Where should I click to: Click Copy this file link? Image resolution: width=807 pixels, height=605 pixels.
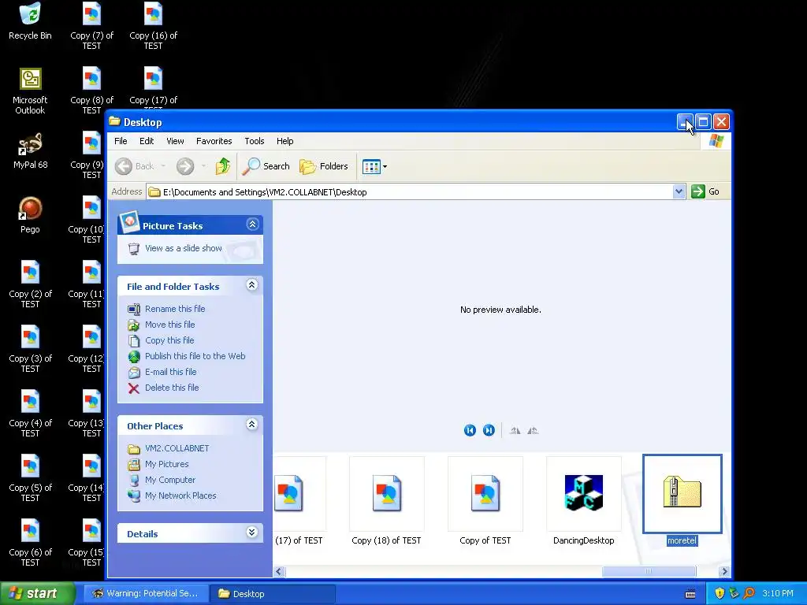(x=169, y=340)
